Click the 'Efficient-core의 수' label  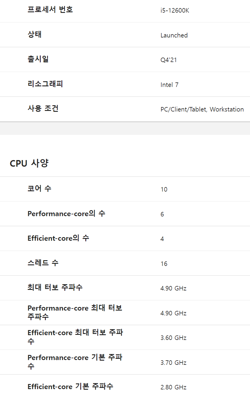coord(58,238)
